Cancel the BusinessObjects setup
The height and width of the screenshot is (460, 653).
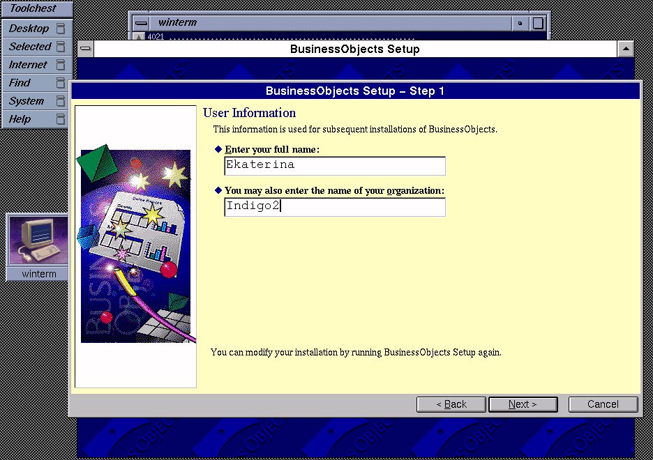tap(603, 404)
